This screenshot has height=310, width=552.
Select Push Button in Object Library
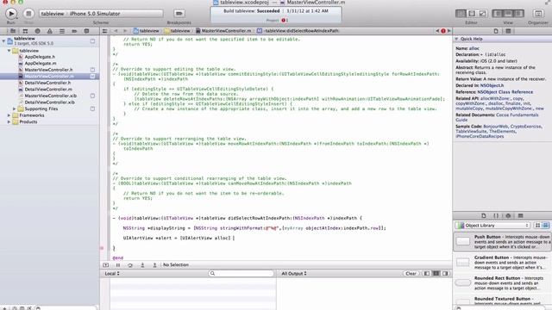click(x=502, y=241)
